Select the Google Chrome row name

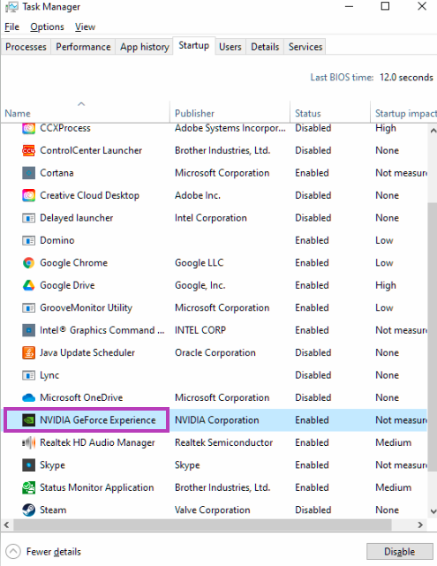(73, 263)
